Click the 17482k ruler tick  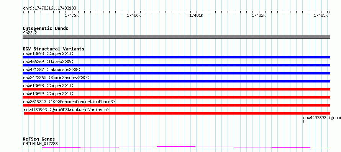coord(259,15)
